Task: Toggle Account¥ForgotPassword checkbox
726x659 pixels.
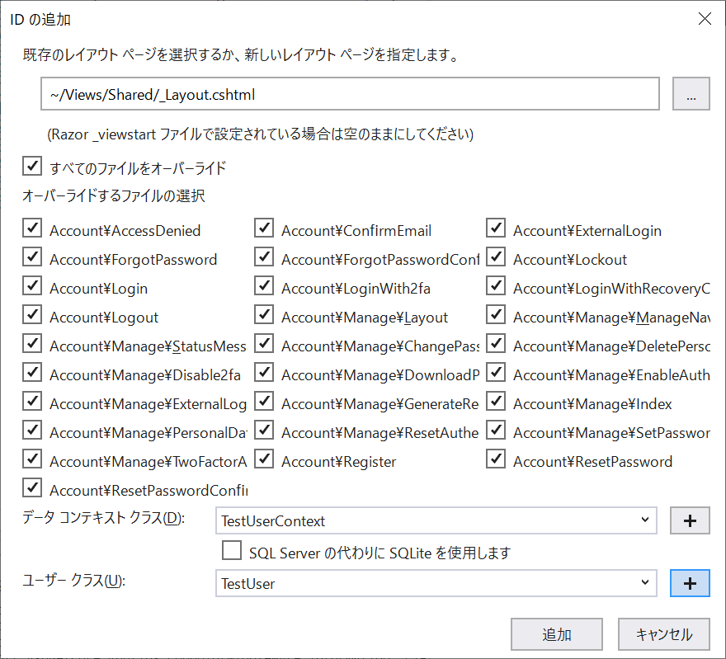Action: point(32,257)
